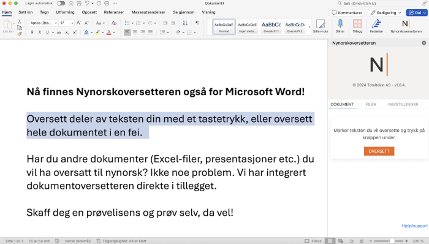Click the multilevel list icon

pos(150,23)
